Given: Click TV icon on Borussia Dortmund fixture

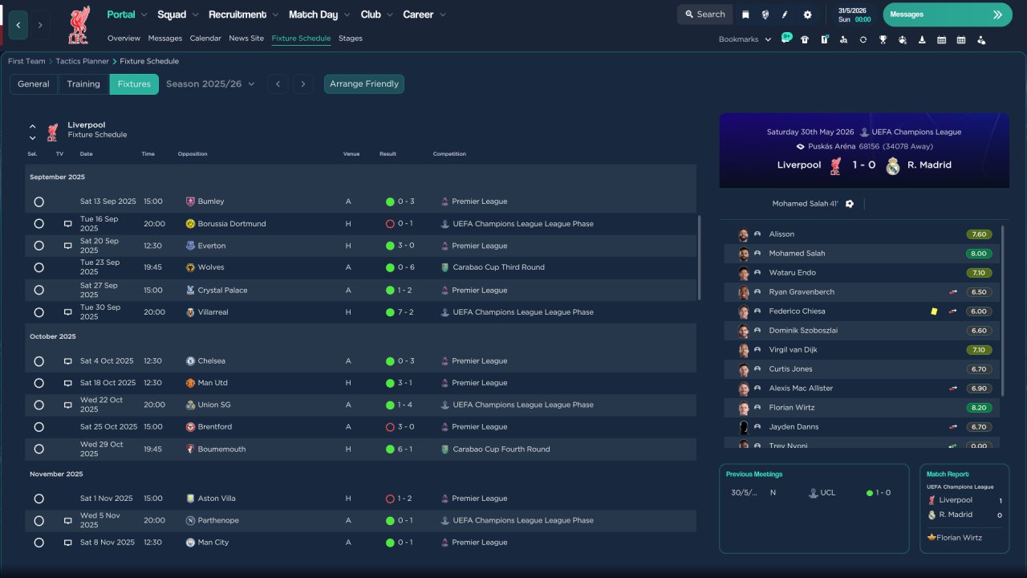Looking at the screenshot, I should click(68, 224).
